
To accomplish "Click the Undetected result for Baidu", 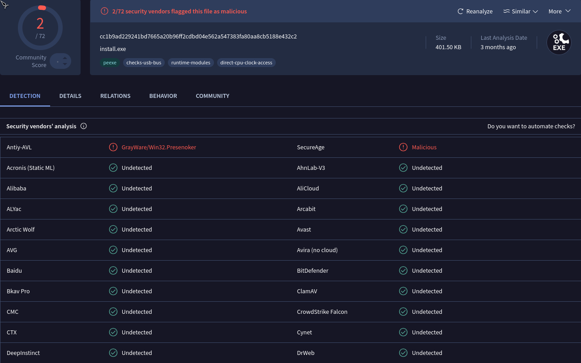I will (137, 270).
